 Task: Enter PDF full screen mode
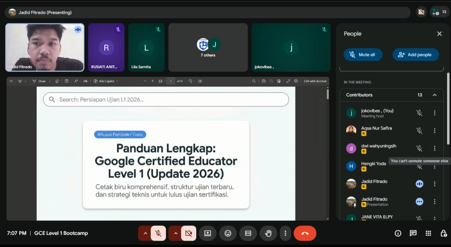click(x=288, y=81)
